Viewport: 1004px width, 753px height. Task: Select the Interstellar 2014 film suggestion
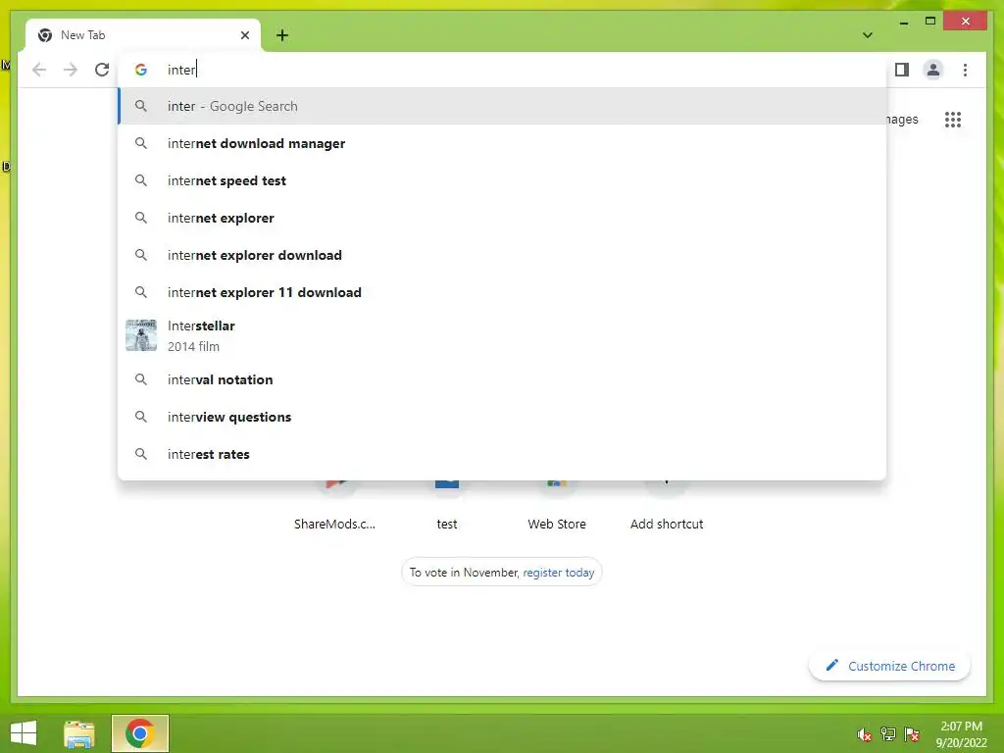coord(502,335)
